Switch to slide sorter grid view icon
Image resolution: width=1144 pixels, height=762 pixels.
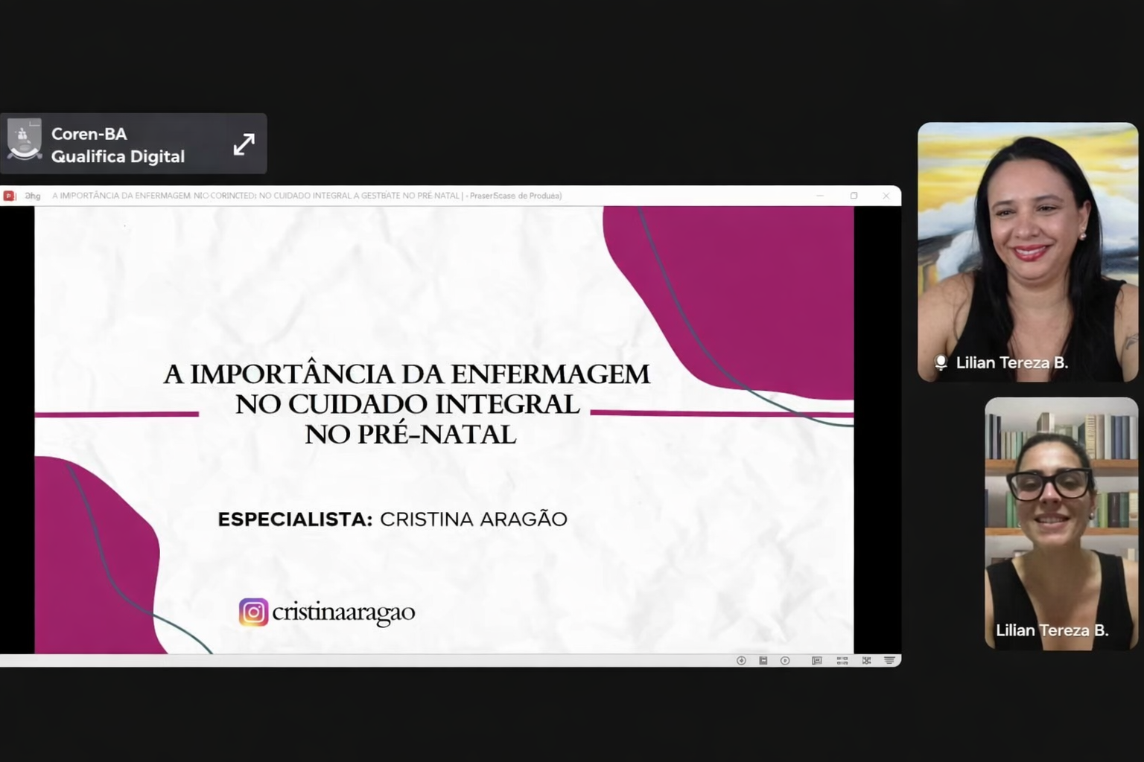tap(842, 661)
